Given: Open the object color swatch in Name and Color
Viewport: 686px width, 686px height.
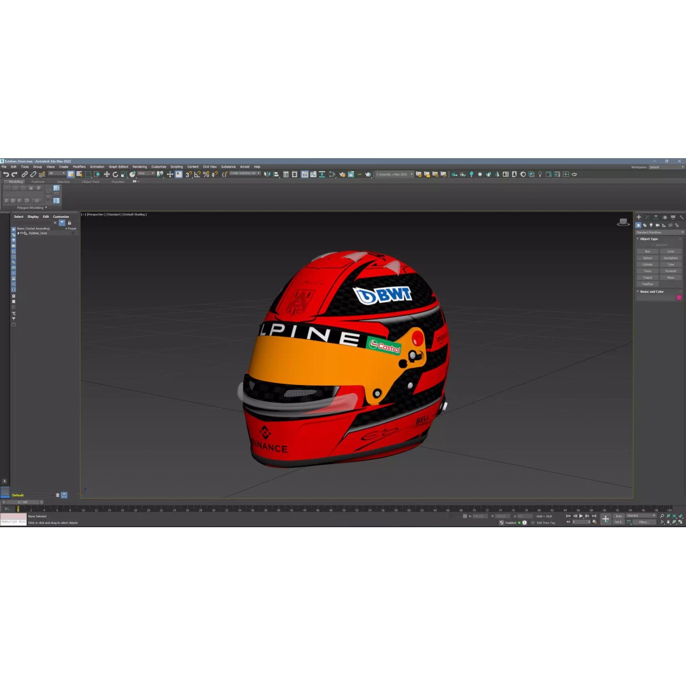Looking at the screenshot, I should tap(679, 296).
